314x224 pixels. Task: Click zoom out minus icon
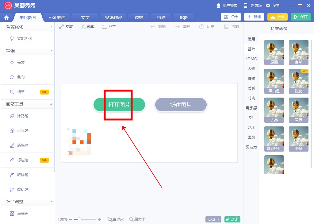pyautogui.click(x=70, y=219)
